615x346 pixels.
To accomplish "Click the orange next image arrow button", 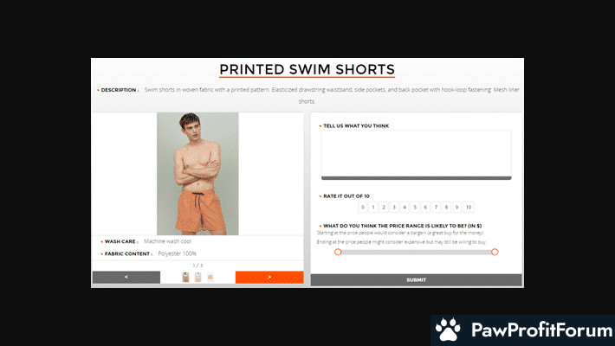I will tap(269, 277).
